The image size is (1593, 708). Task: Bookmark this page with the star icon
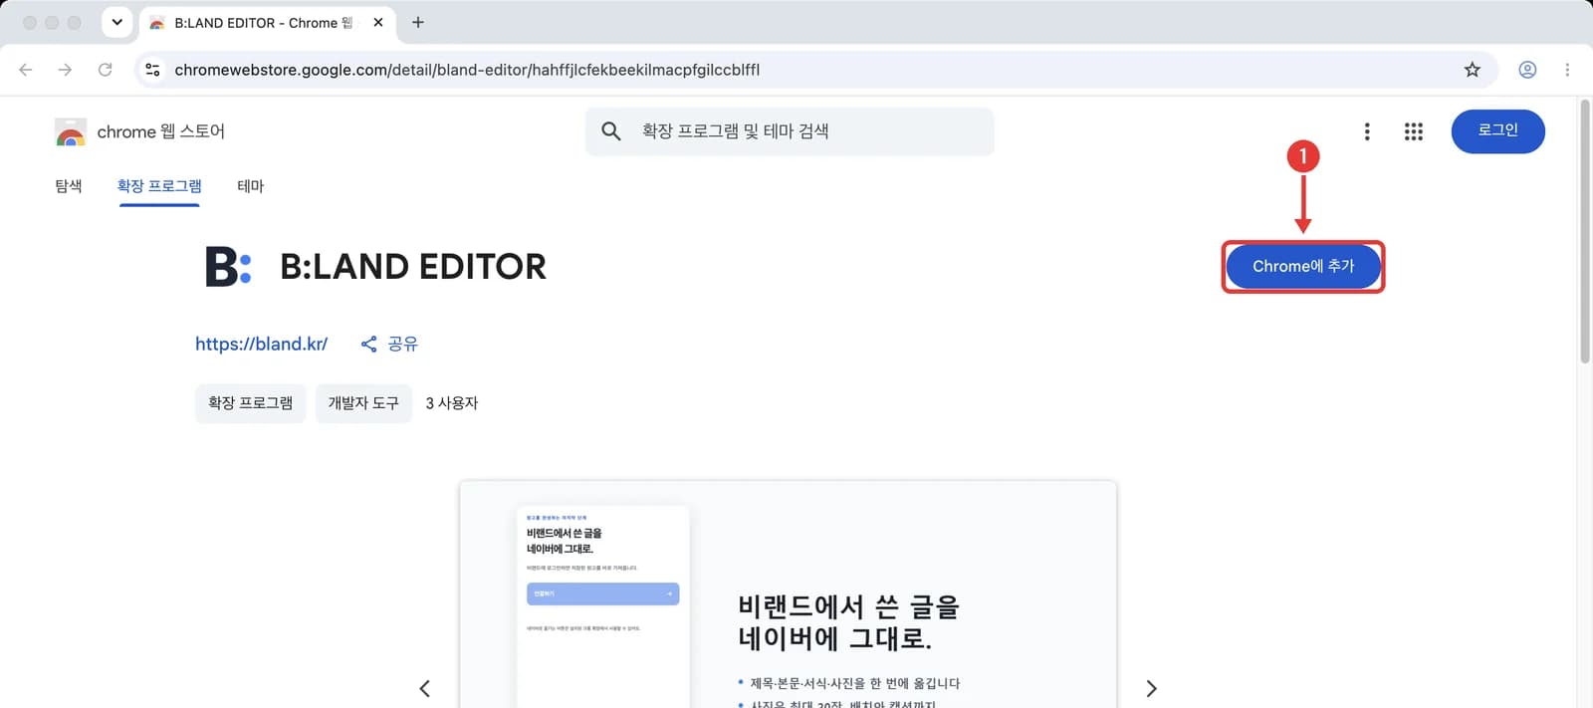click(x=1472, y=70)
